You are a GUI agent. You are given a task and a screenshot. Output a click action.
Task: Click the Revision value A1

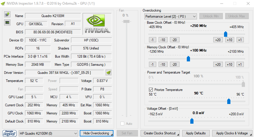coord(73,24)
